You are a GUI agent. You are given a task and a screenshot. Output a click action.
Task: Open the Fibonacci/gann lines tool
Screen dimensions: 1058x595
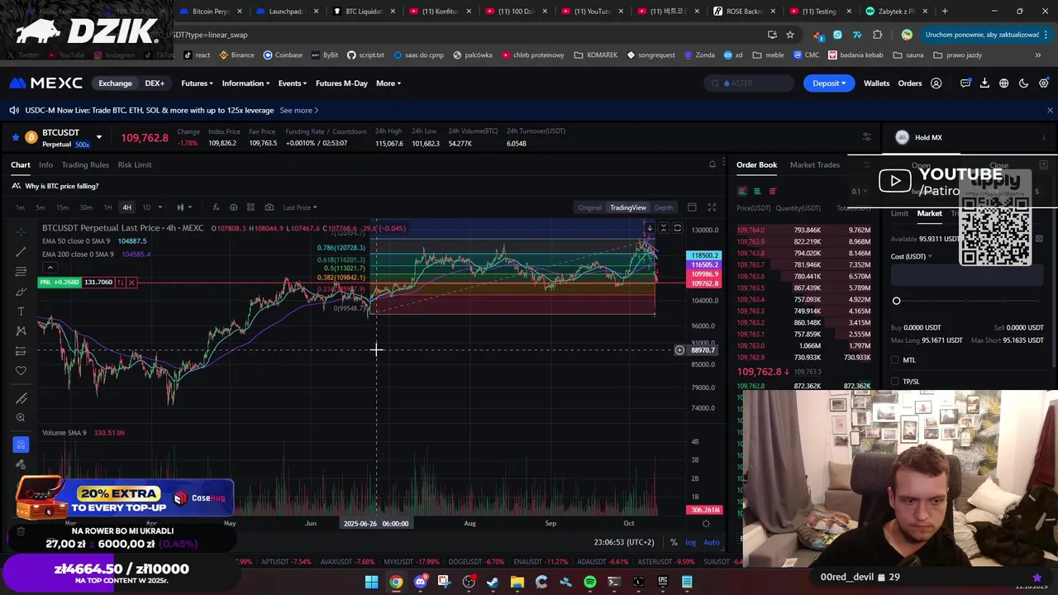point(21,271)
